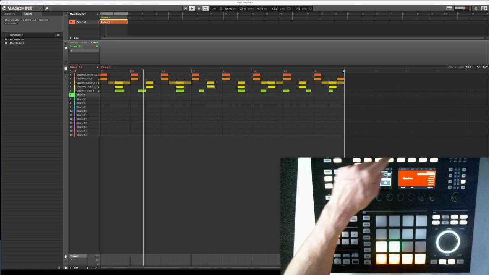Viewport: 489px width, 275px height.
Task: Toggle the control lane icon beside Velocity
Action: click(66, 256)
